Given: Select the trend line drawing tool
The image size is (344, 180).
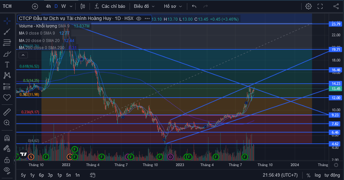Looking at the screenshot, I should click(7, 32).
